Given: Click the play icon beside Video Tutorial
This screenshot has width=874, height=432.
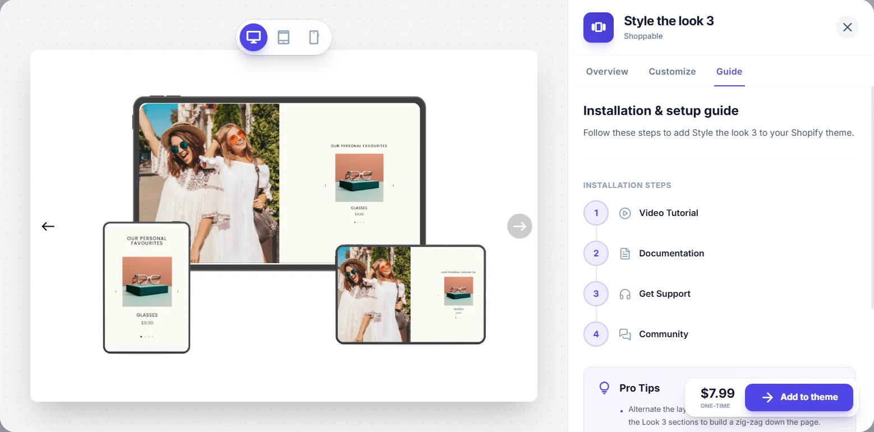Looking at the screenshot, I should pyautogui.click(x=625, y=213).
